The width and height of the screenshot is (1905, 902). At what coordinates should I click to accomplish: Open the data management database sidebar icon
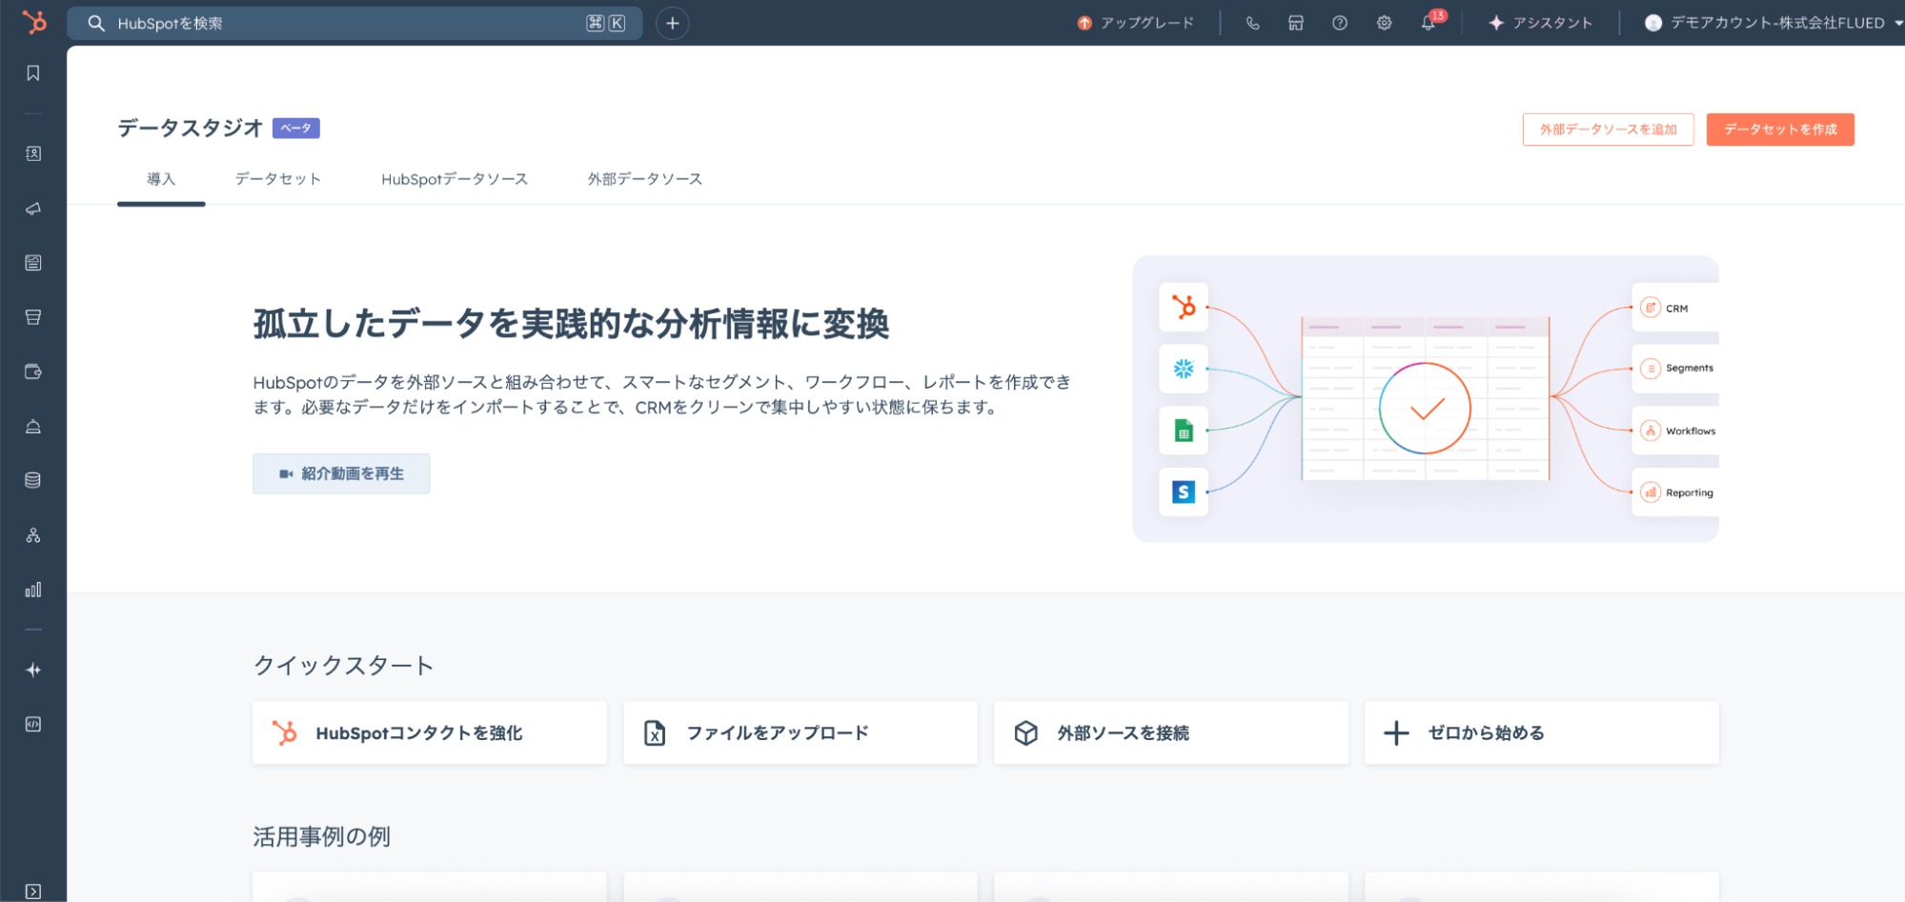pos(33,480)
